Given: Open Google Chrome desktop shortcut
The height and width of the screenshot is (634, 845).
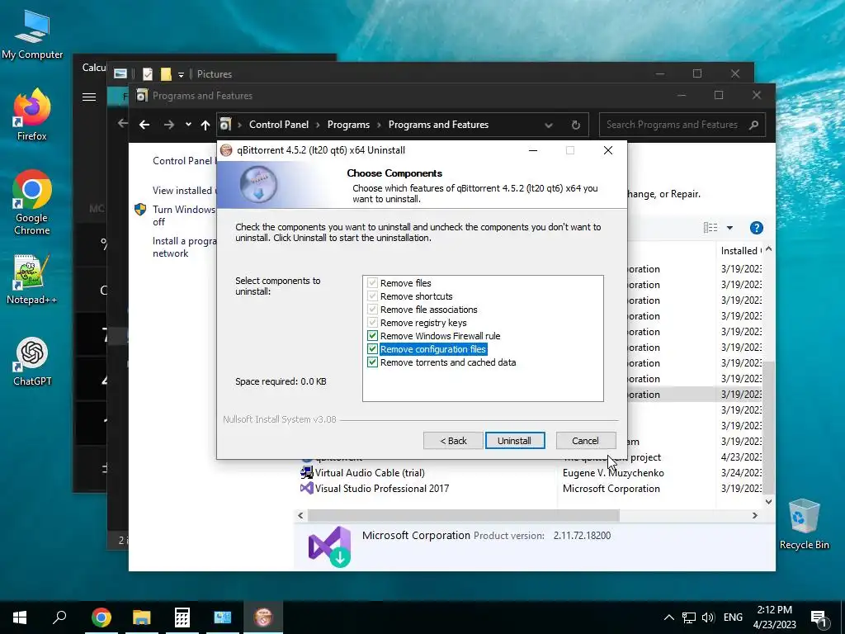Looking at the screenshot, I should (32, 203).
